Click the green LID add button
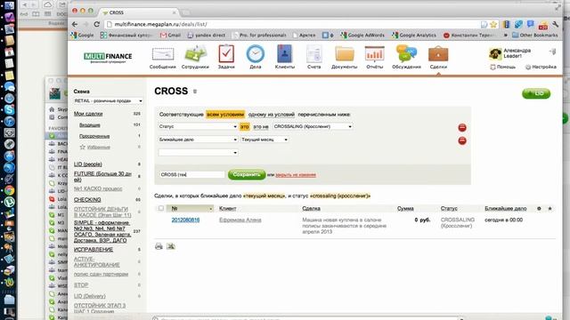The width and height of the screenshot is (570, 320). tap(536, 93)
